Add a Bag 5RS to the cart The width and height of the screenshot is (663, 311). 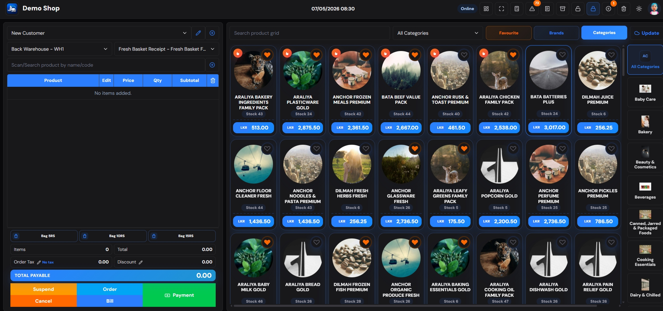(x=44, y=236)
